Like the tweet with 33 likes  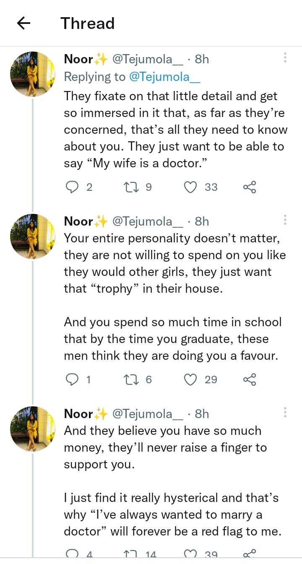[191, 187]
